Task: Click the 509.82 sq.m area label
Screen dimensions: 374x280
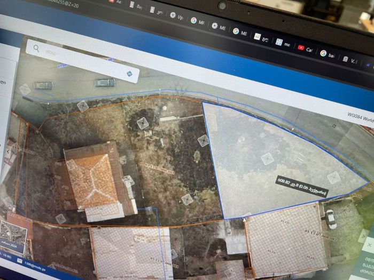Action: [302, 187]
